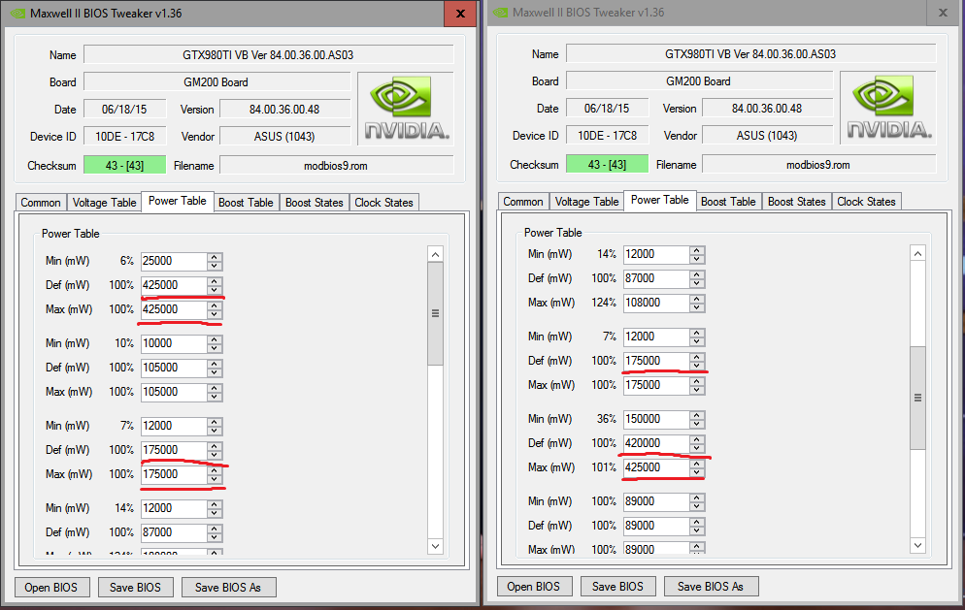This screenshot has width=965, height=610.
Task: Switch to Clock States tab in left window
Action: tap(383, 203)
